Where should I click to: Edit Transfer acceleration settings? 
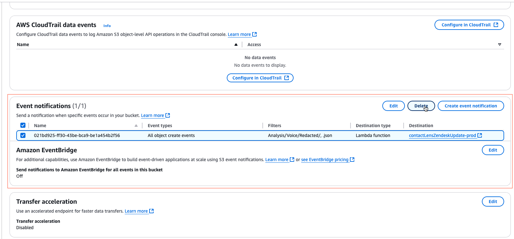[x=493, y=201]
